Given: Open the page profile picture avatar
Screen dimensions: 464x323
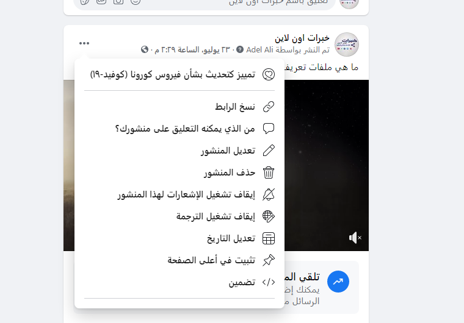Looking at the screenshot, I should coord(347,44).
